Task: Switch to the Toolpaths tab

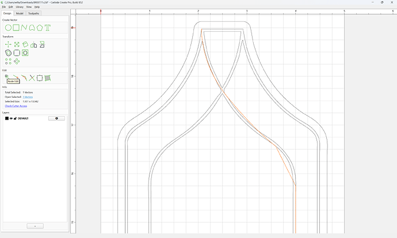Action: [34, 13]
